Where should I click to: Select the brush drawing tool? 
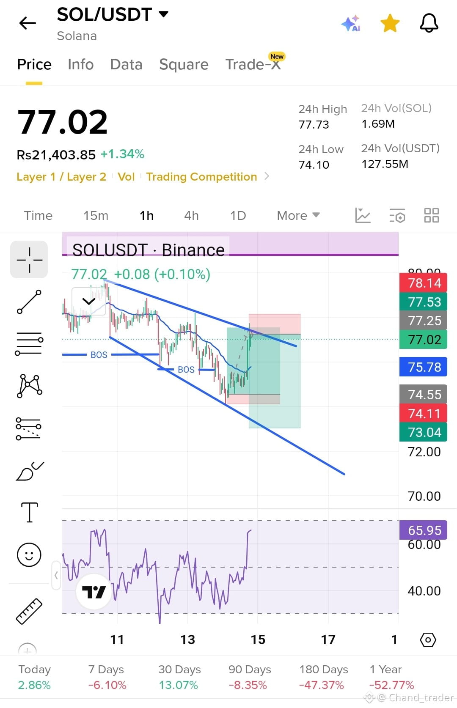[29, 471]
